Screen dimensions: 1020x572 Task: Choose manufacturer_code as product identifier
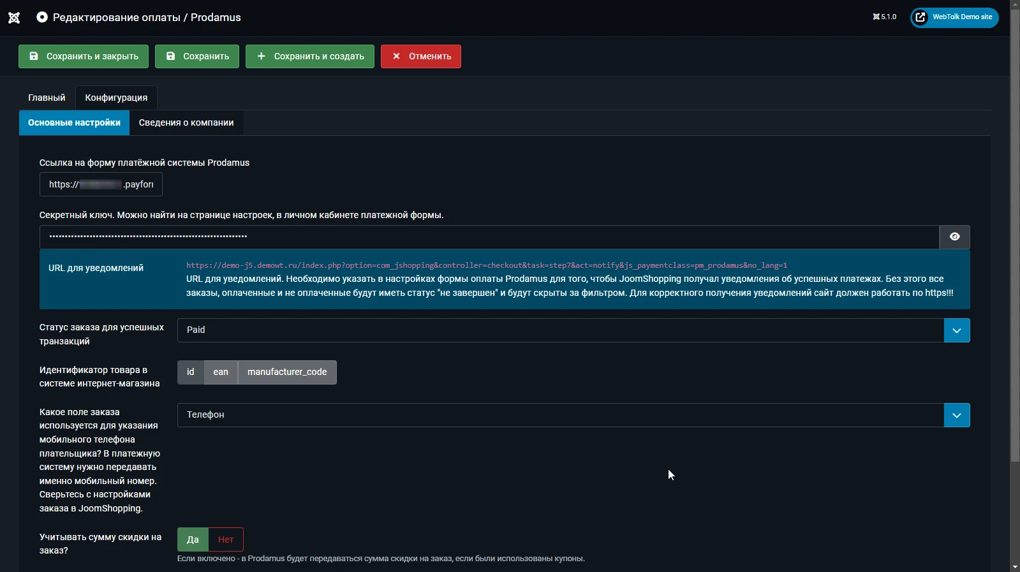point(287,372)
